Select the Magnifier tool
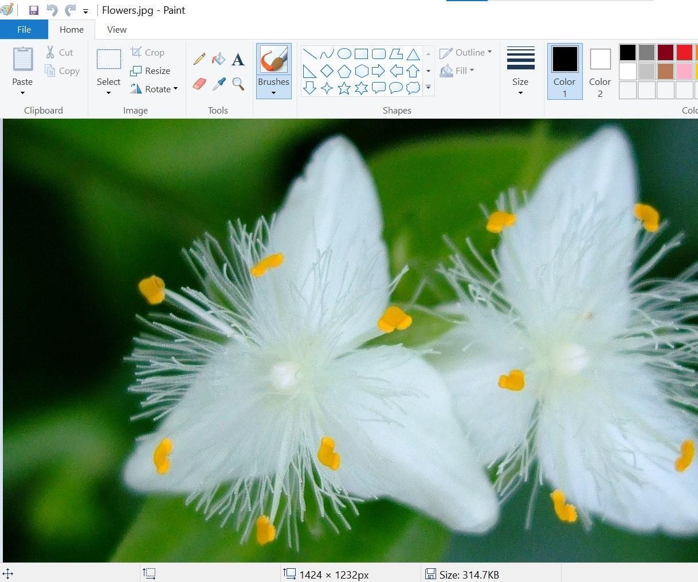 click(238, 84)
